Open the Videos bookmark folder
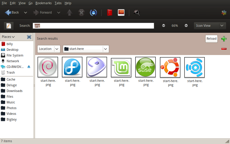Screen dimensions: 230x144 17,114
